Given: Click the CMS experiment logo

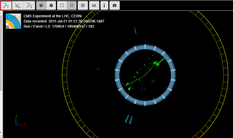Looking at the screenshot, I should pos(13,21).
